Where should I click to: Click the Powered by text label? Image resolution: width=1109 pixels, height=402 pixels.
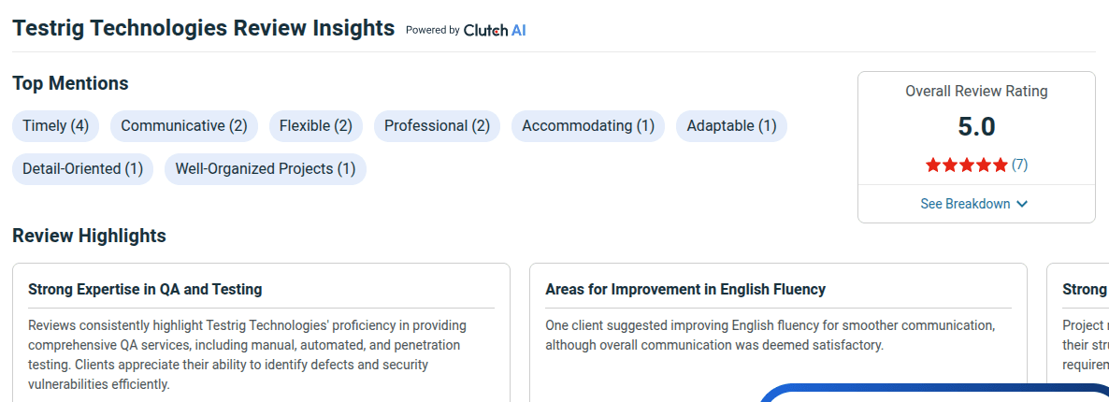tap(432, 30)
